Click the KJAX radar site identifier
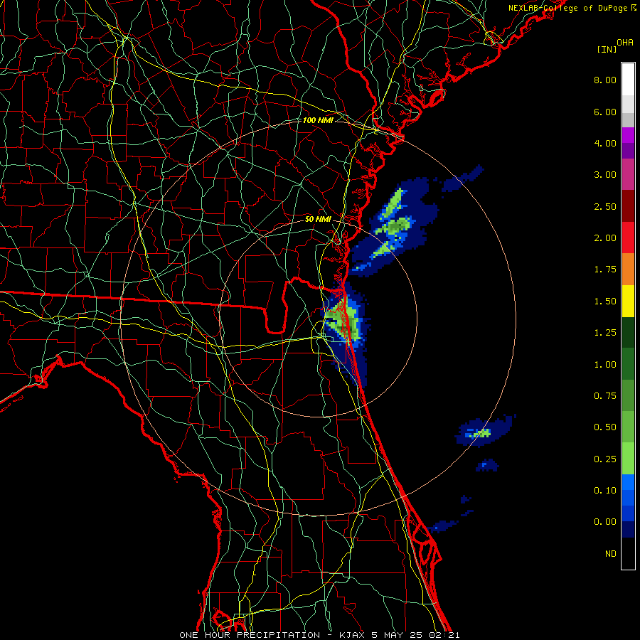Screen dimensions: 640x640 pos(352,635)
